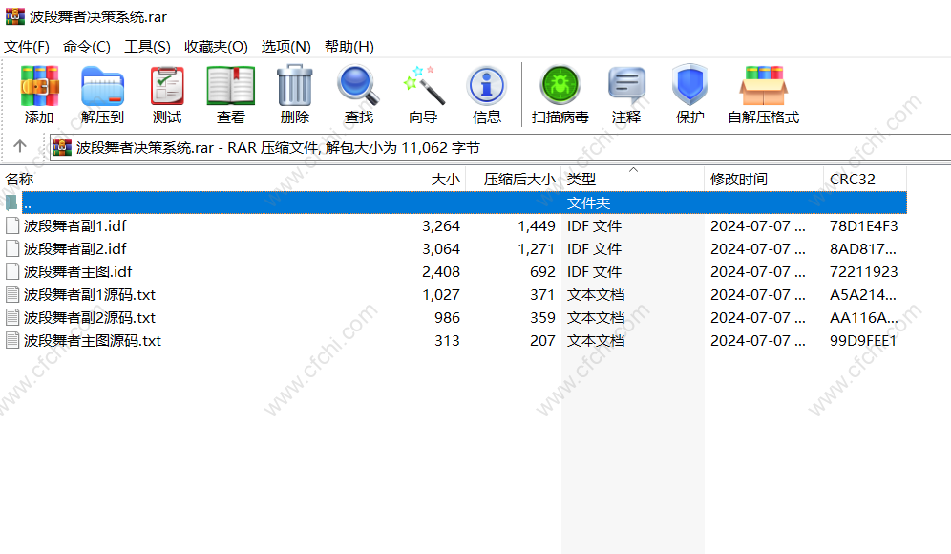The height and width of the screenshot is (554, 951).
Task: Click the Add (添加) toolbar icon
Action: click(x=39, y=86)
